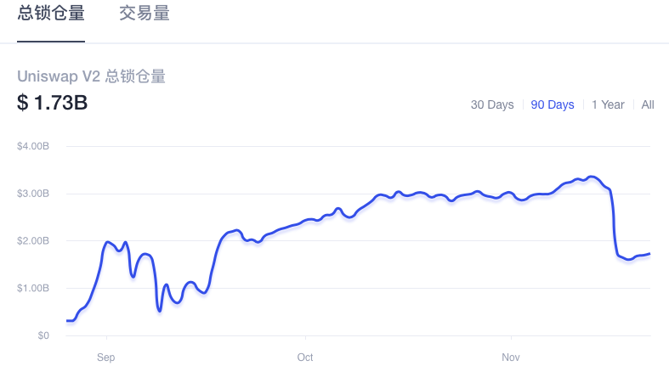Click the $0 y-axis label
Viewport: 669px width, 366px height.
click(x=43, y=335)
